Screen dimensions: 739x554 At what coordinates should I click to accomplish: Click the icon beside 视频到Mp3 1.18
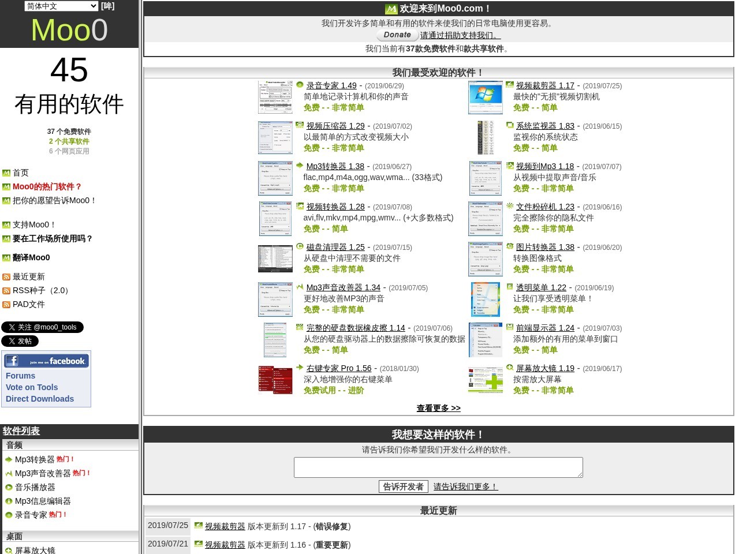[x=510, y=166]
